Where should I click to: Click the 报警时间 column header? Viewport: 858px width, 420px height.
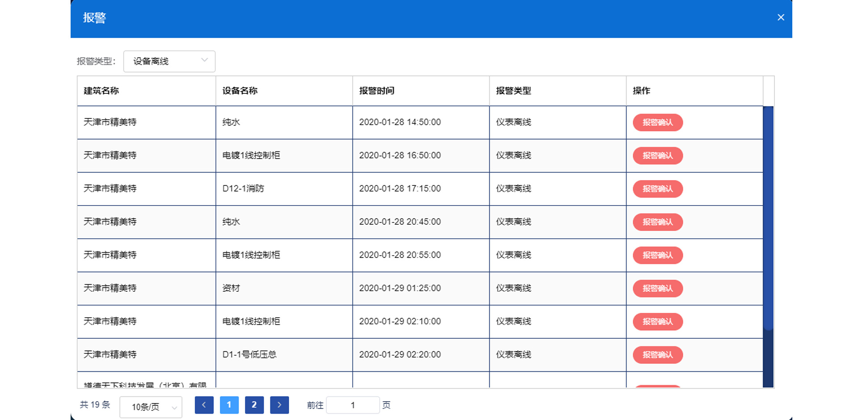[x=377, y=91]
